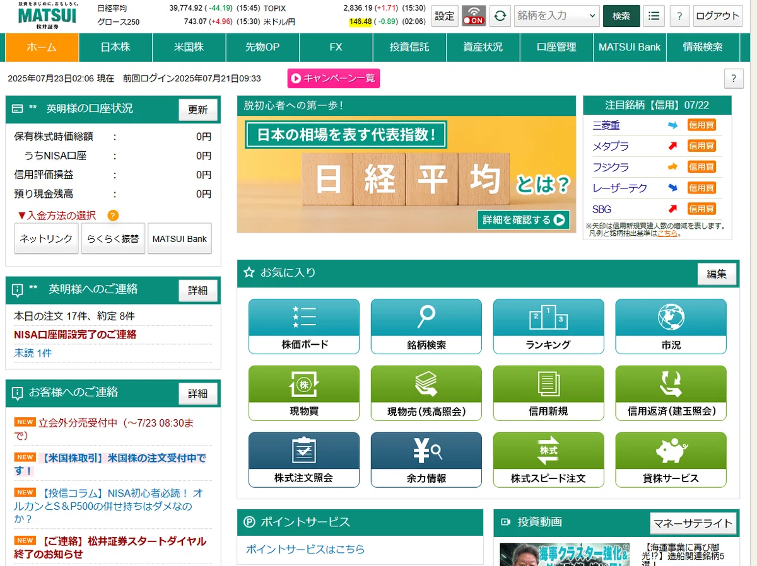This screenshot has height=566, width=757.
Task: Open the FX menu tab
Action: tap(336, 47)
